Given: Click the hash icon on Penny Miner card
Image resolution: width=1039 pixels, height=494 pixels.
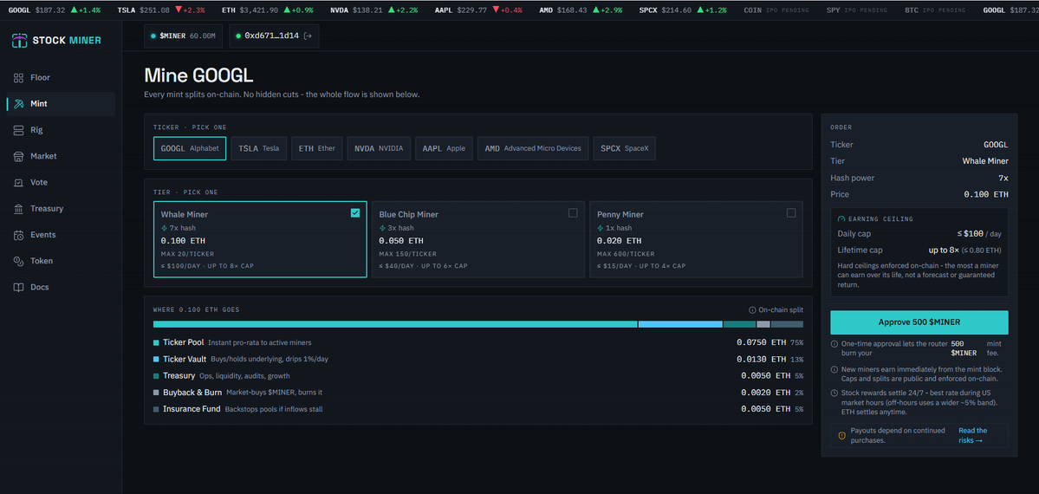Looking at the screenshot, I should [600, 228].
